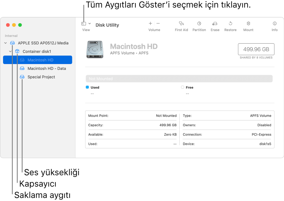This screenshot has width=284, height=201.
Task: Click the Erase toolbar label
Action: click(x=215, y=30)
